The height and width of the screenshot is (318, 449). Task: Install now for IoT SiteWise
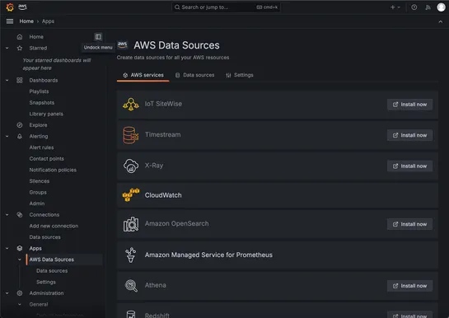point(409,105)
